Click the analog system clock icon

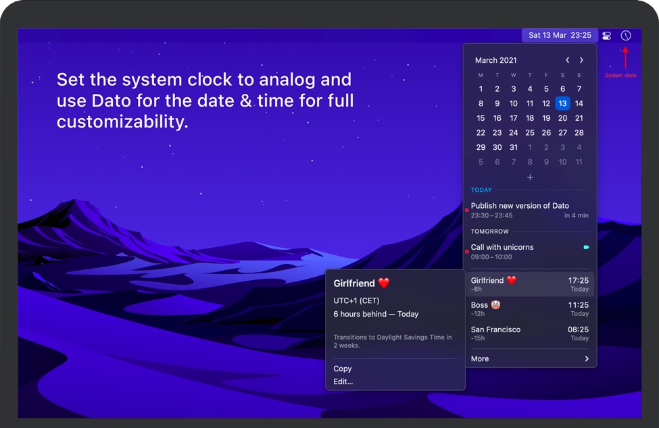626,36
